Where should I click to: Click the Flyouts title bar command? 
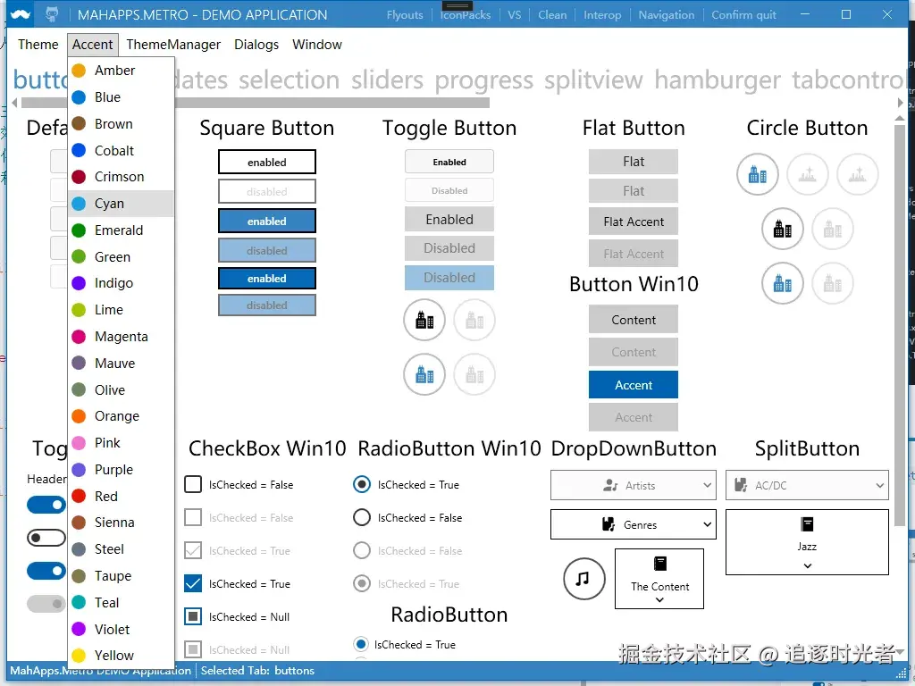(x=405, y=15)
